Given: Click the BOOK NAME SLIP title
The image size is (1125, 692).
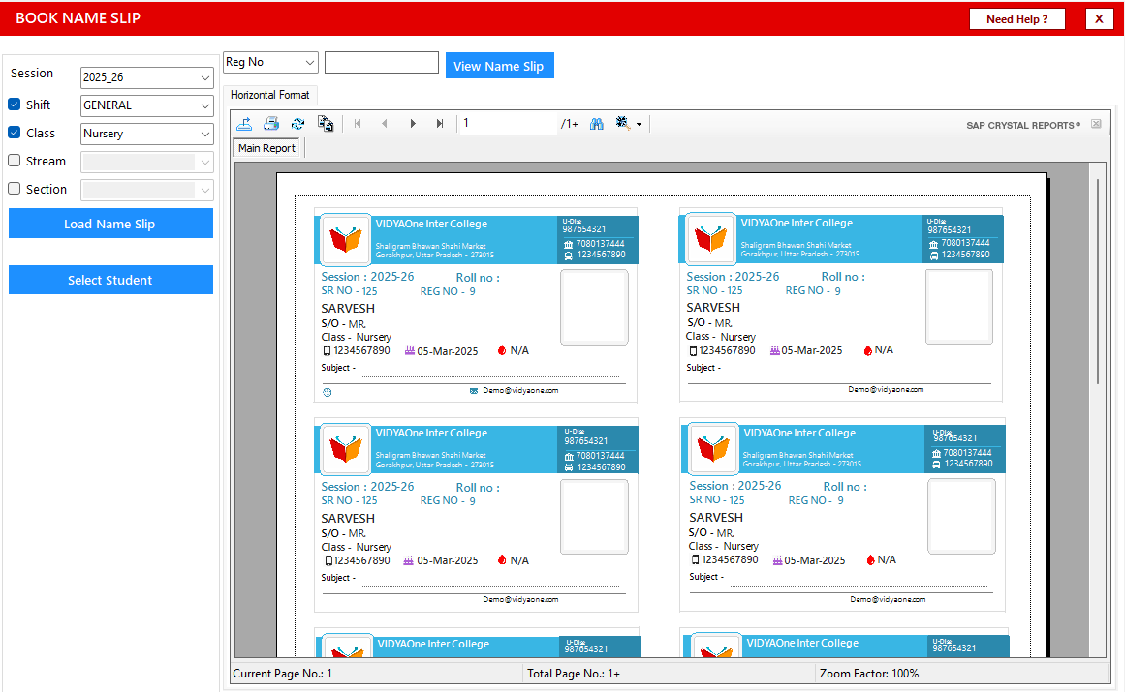Looking at the screenshot, I should click(78, 18).
